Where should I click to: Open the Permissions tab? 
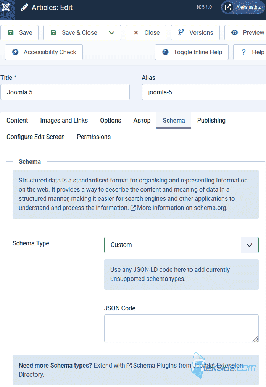pos(94,137)
